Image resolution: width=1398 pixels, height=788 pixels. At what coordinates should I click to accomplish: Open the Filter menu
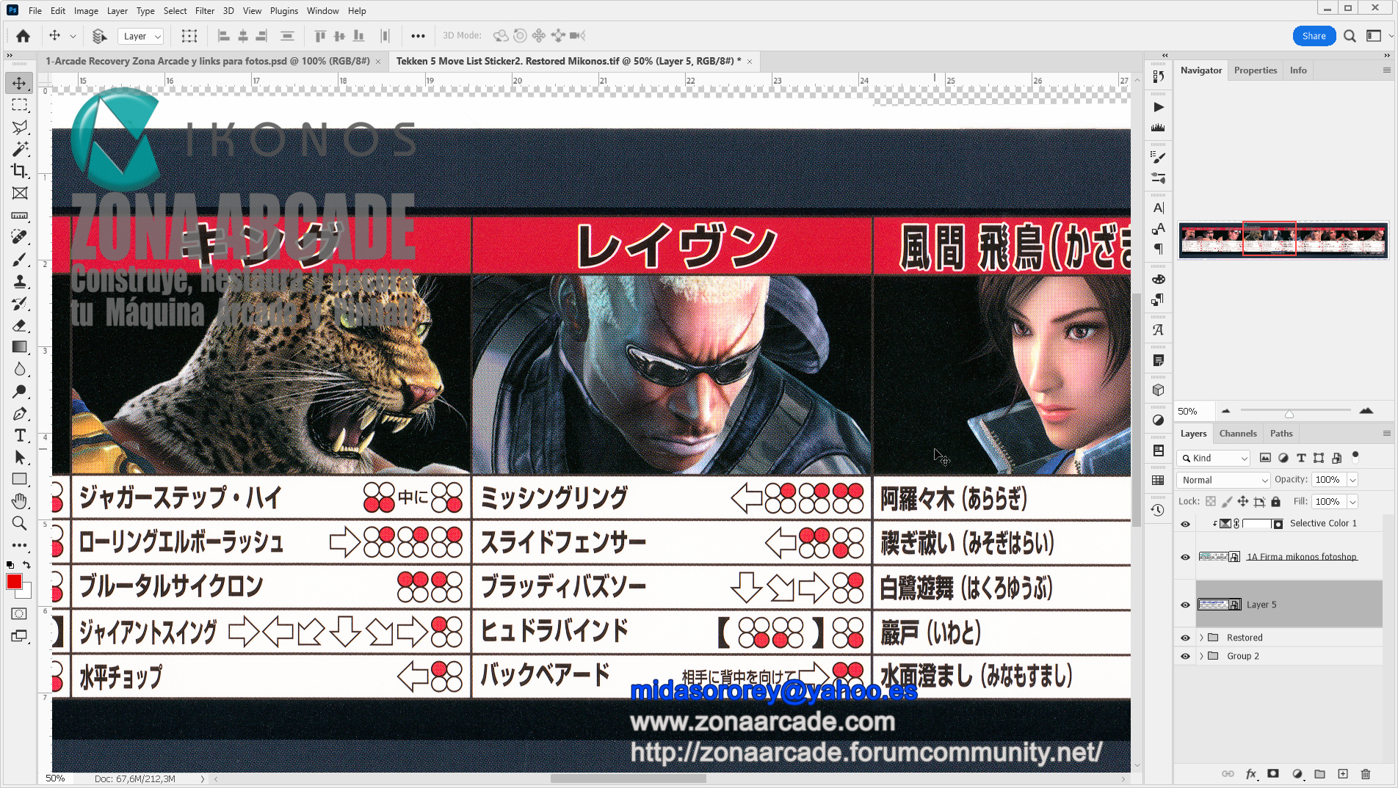point(204,10)
